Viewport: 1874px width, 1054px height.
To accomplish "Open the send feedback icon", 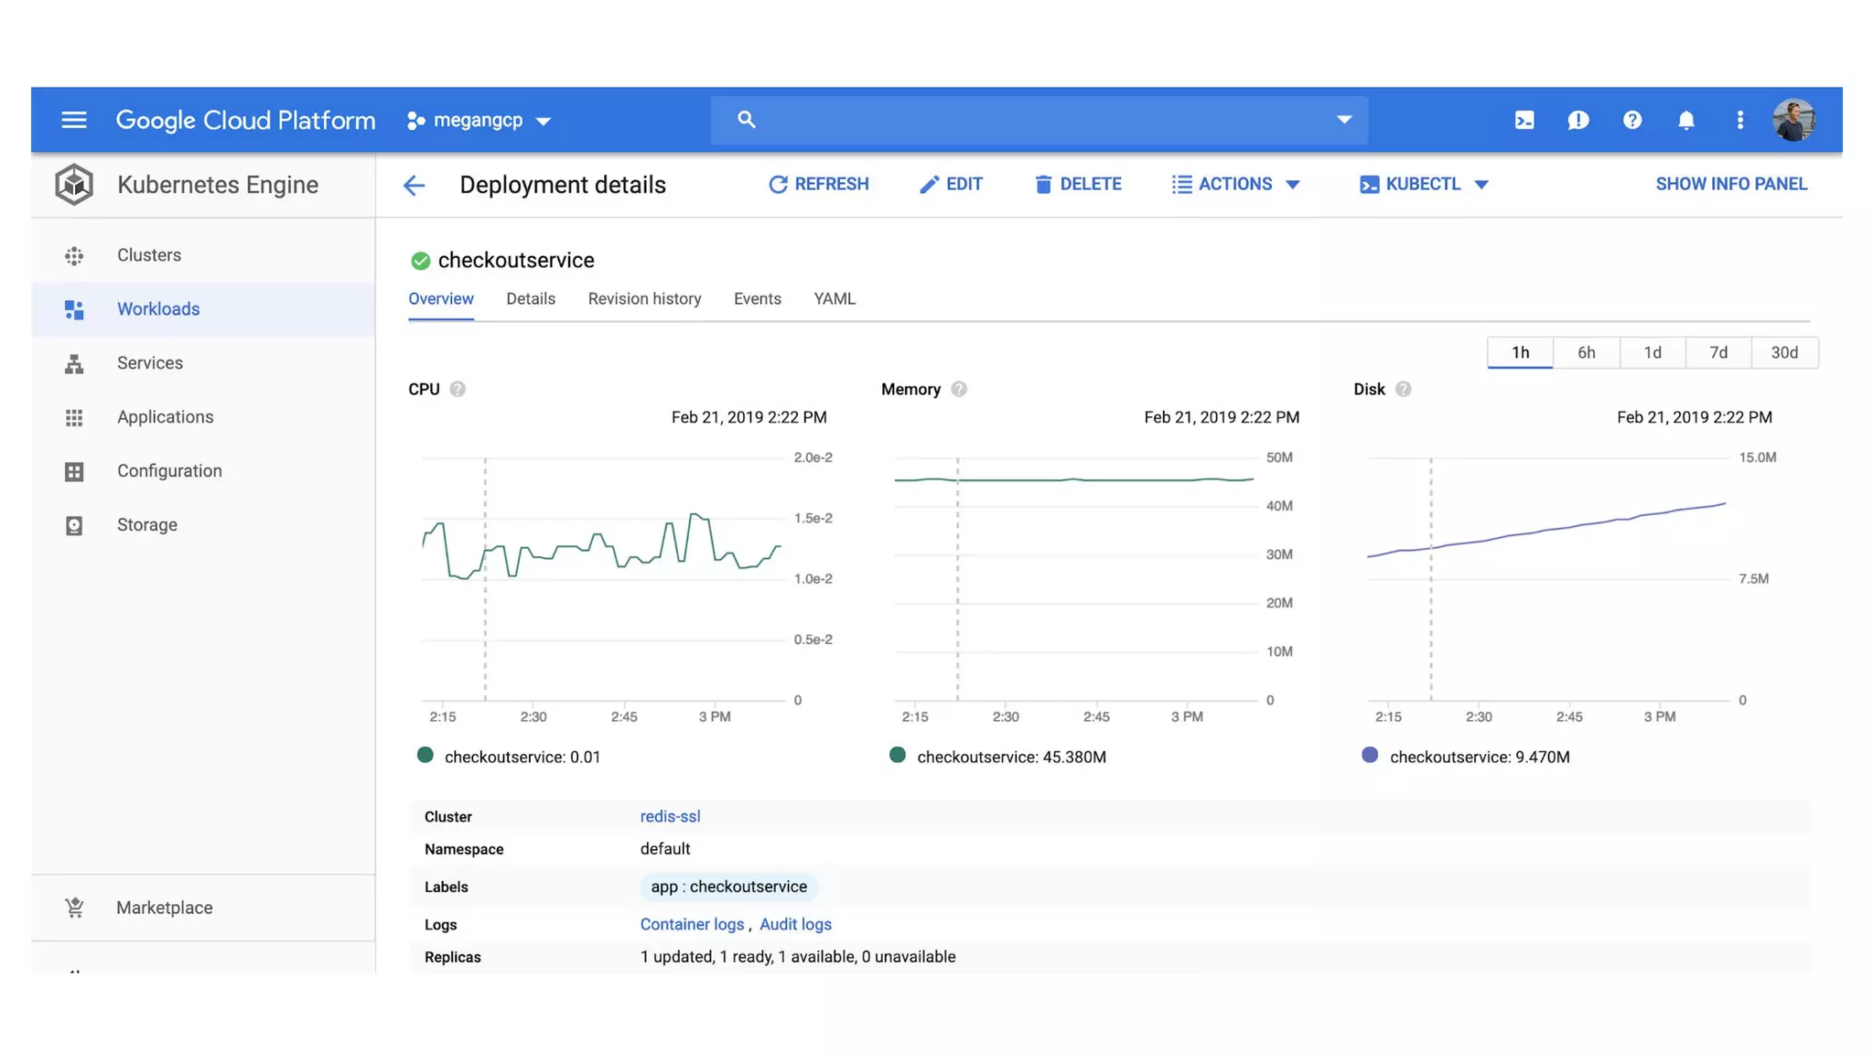I will pyautogui.click(x=1578, y=120).
